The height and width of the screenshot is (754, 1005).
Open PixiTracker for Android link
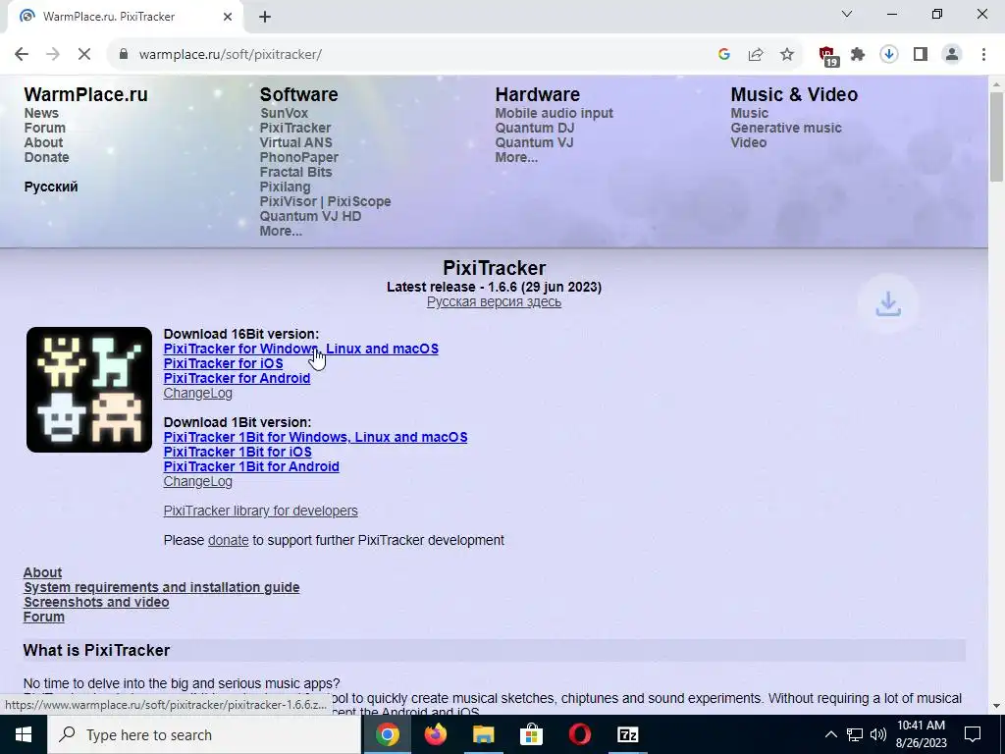click(237, 378)
